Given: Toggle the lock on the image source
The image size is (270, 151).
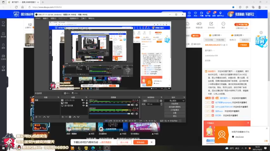Looking at the screenshot, I should 87,103.
